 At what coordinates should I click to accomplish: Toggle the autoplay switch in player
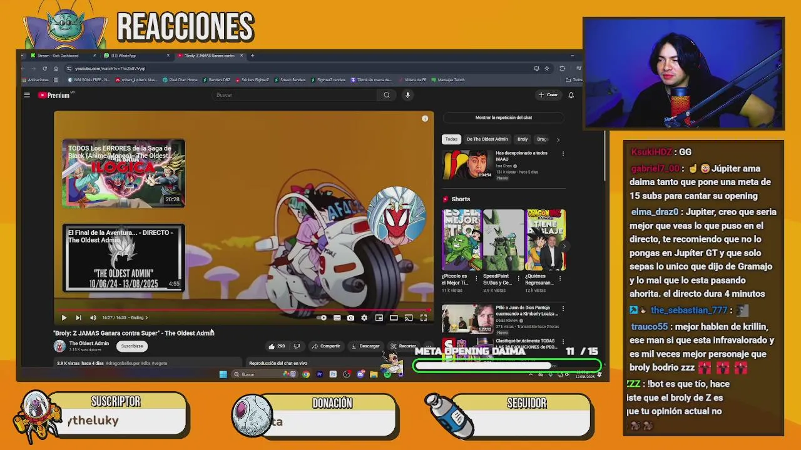tap(322, 317)
